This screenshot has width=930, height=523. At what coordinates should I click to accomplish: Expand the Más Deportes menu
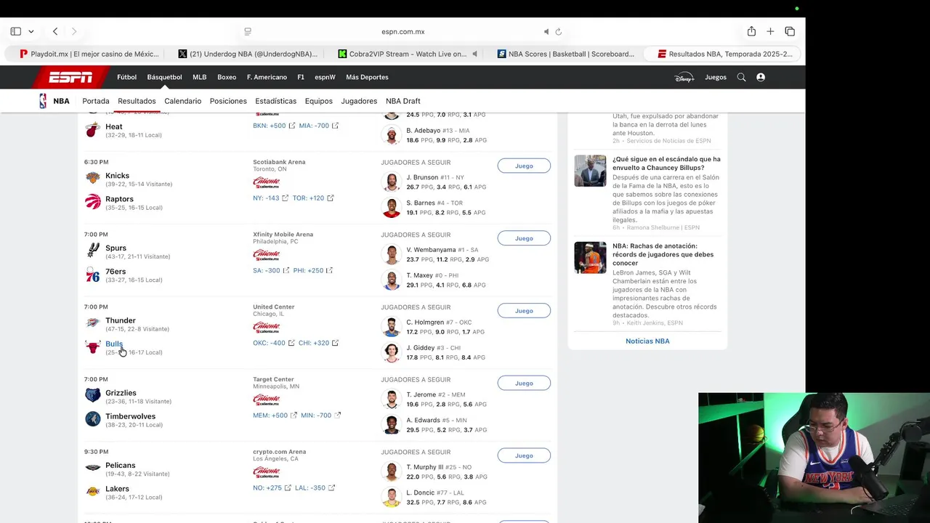click(x=367, y=77)
